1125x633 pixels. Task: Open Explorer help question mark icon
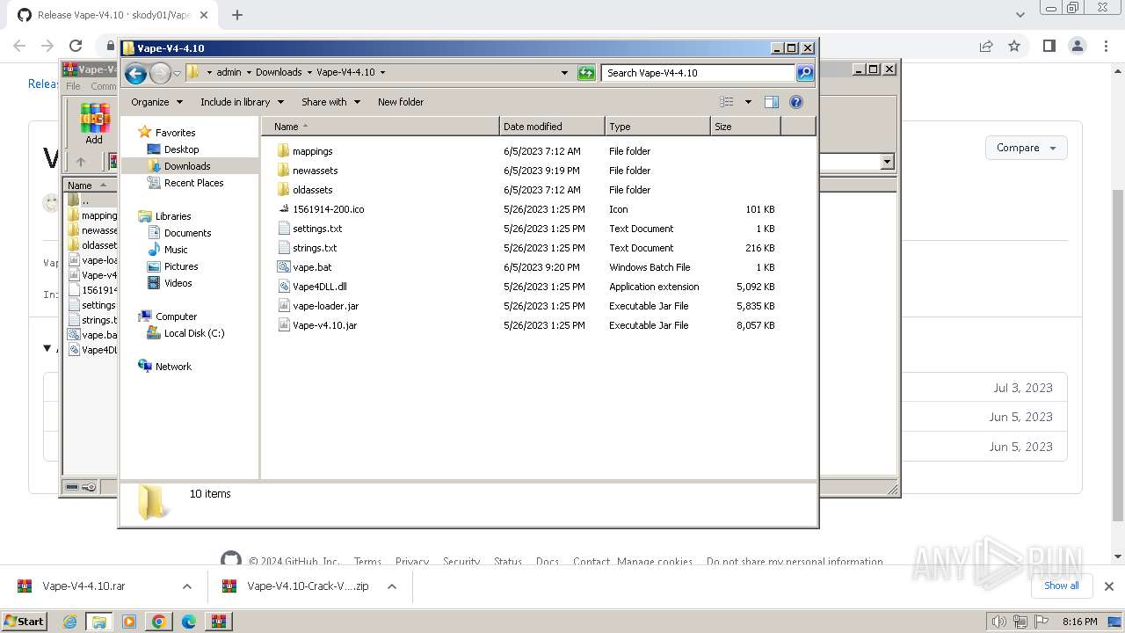tap(796, 102)
